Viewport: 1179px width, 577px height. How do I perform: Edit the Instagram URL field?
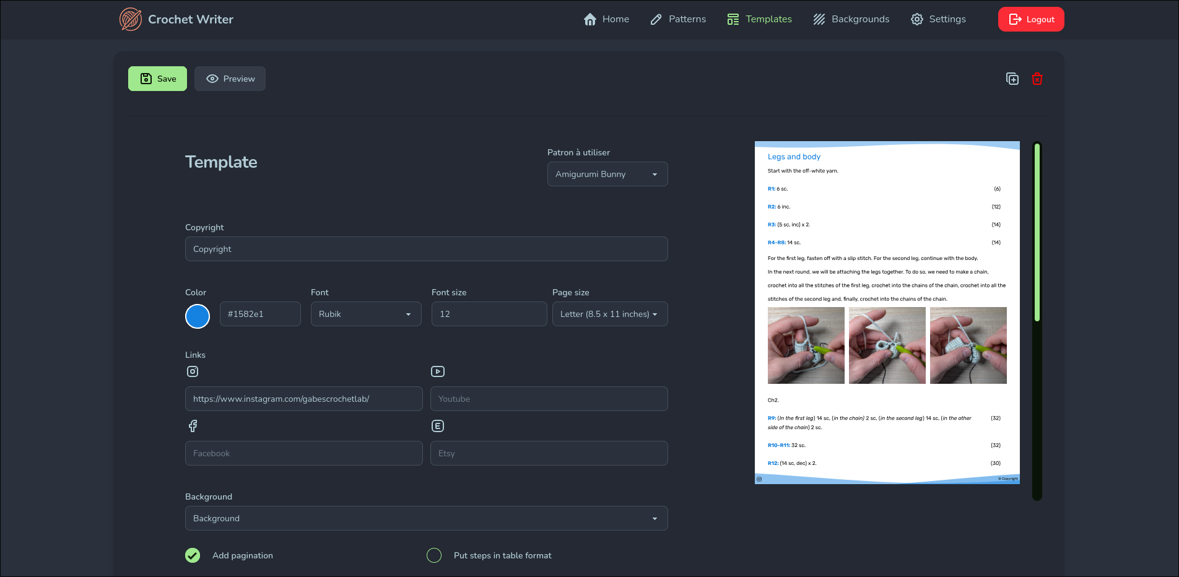304,399
